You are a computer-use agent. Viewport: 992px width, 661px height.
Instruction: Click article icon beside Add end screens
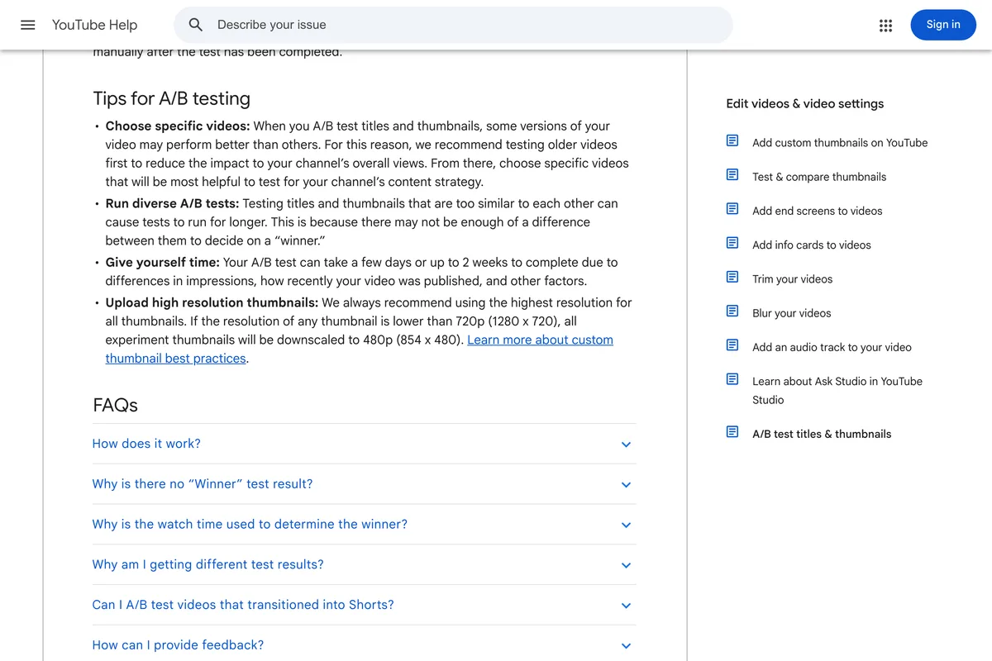coord(732,209)
